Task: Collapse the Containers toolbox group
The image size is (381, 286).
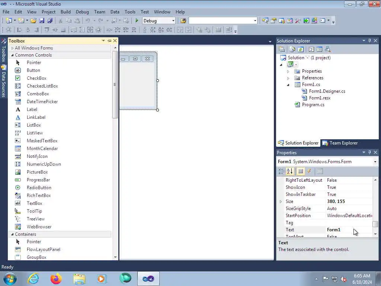Action: coord(12,234)
